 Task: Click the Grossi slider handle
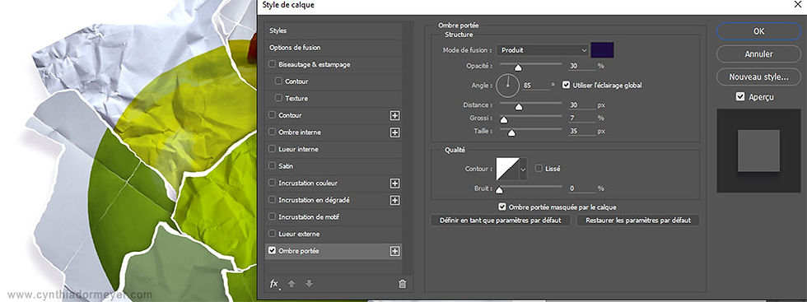click(x=504, y=120)
